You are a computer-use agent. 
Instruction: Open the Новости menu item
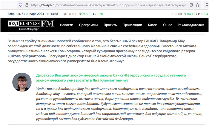pos(67,25)
